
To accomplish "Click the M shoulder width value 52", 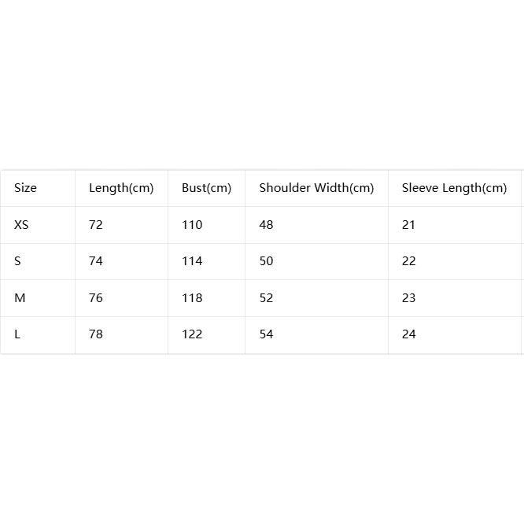I will tap(267, 297).
